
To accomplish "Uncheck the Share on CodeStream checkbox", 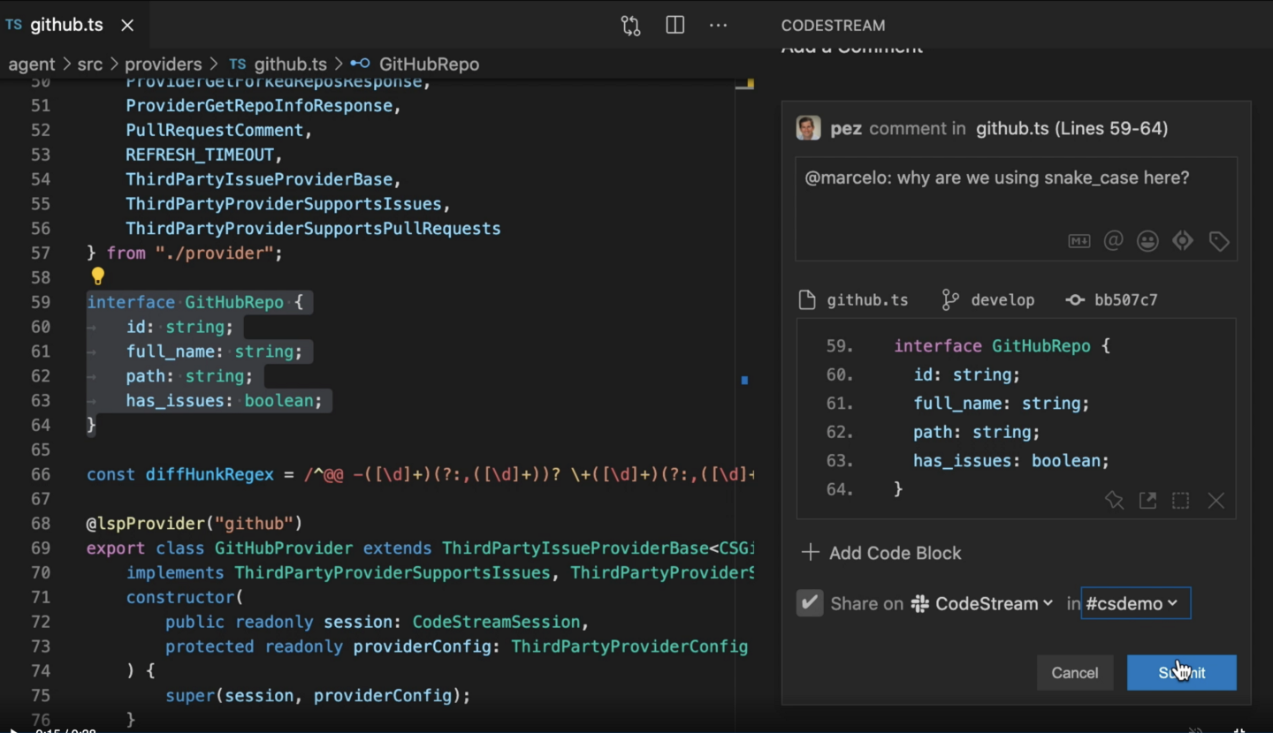I will click(809, 603).
